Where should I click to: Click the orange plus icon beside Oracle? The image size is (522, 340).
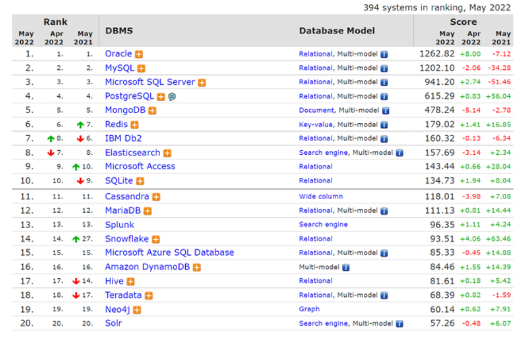(x=139, y=54)
